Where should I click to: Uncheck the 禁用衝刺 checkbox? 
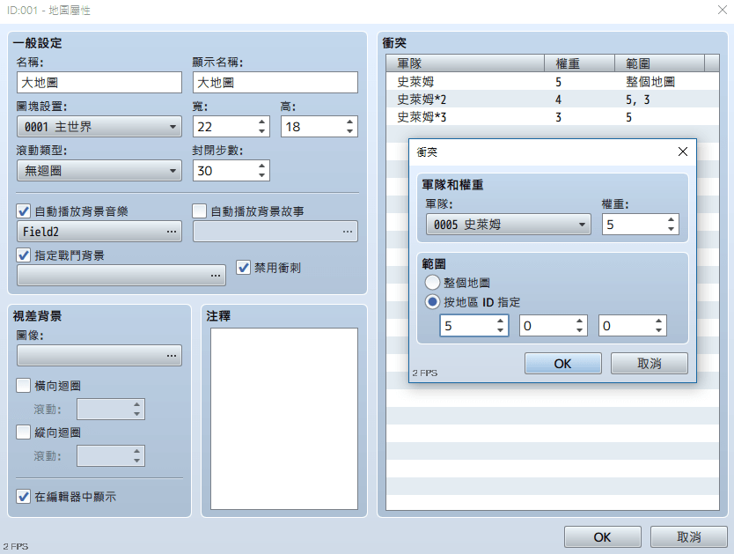(x=244, y=268)
